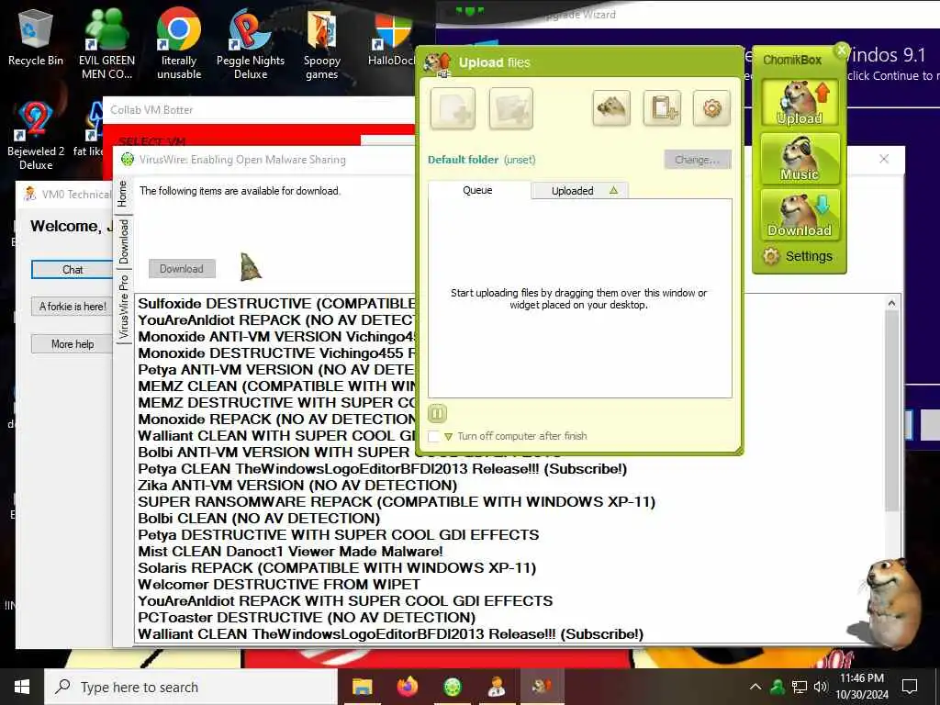The width and height of the screenshot is (940, 705).
Task: Click the triangle arrow on Uploaded tab
Action: coord(613,191)
